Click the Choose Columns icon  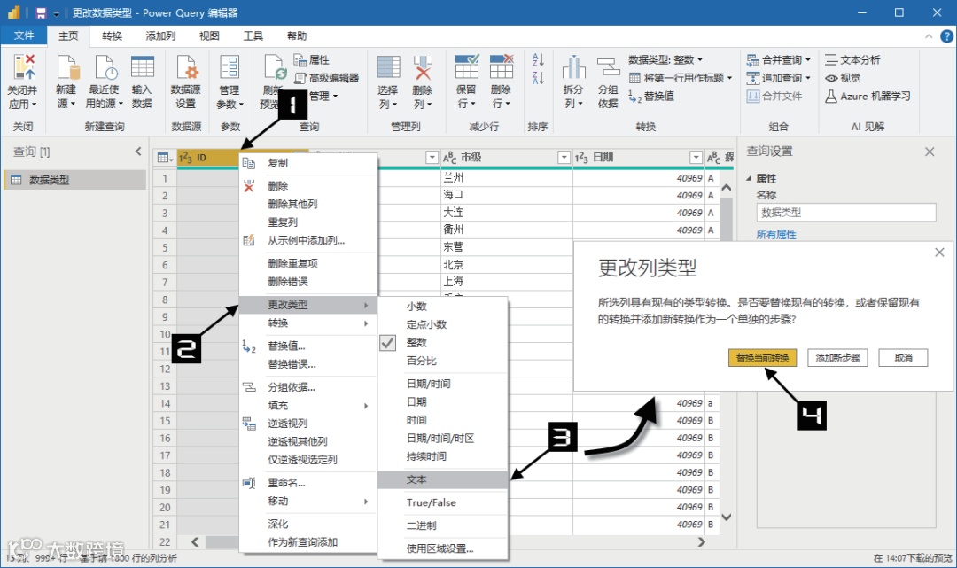click(388, 67)
